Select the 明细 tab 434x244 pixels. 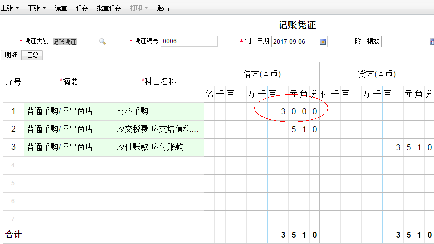(11, 55)
